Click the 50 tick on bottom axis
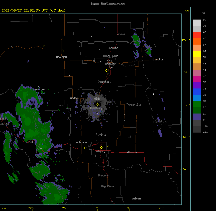The width and height of the screenshot is (216, 211). coord(129,207)
